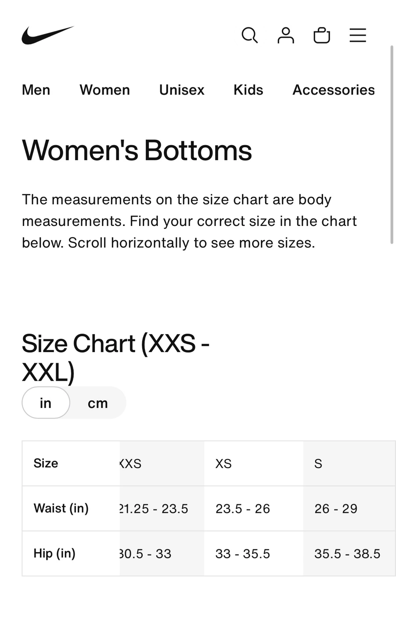396x633 pixels.
Task: Click the Nike swoosh logo
Action: pyautogui.click(x=47, y=35)
